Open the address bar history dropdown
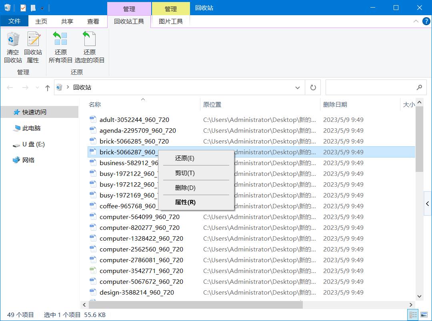This screenshot has width=432, height=321. 297,87
